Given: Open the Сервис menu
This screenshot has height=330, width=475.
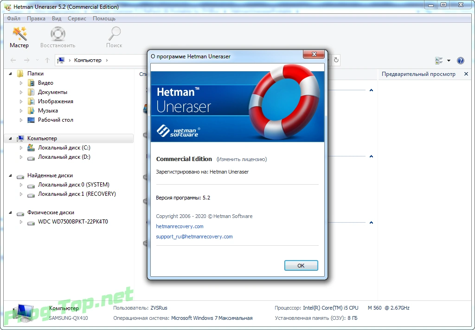Looking at the screenshot, I should 77,19.
